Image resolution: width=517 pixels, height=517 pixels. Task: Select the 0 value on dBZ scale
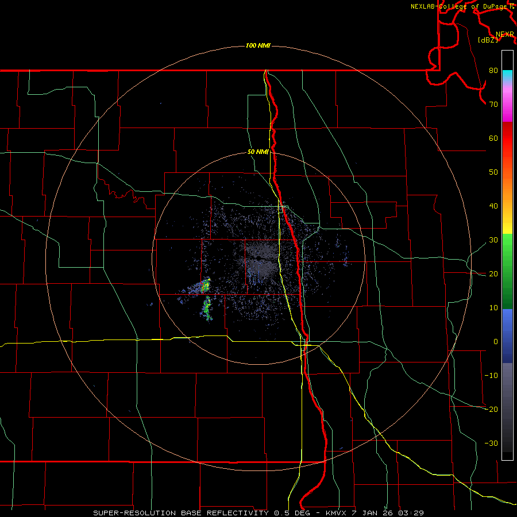coord(496,342)
